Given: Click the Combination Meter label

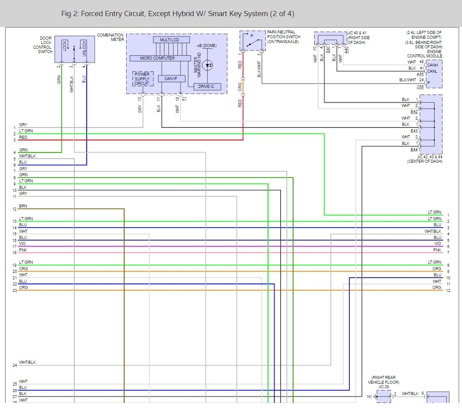Looking at the screenshot, I should click(110, 37).
